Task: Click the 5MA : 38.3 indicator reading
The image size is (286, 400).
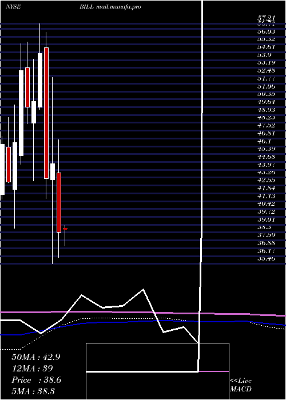Action: pos(33,391)
